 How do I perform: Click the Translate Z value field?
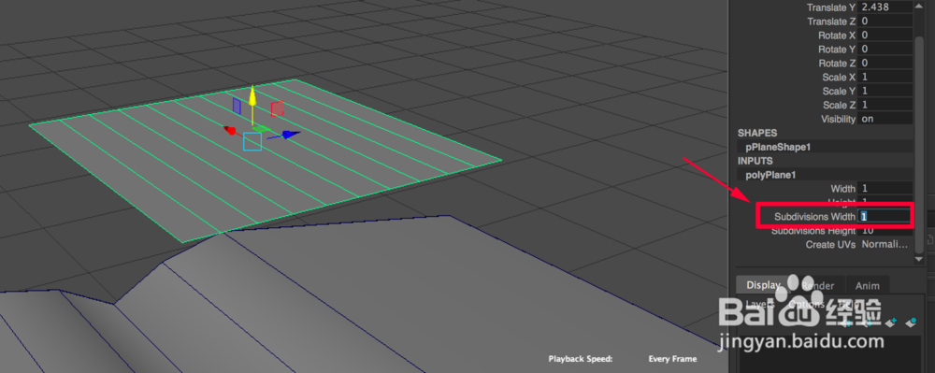[x=885, y=22]
